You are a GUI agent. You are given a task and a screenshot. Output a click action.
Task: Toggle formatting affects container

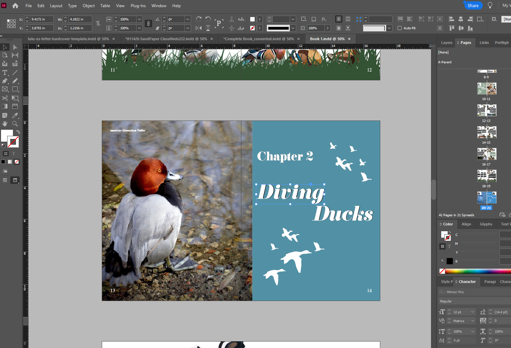[6, 154]
